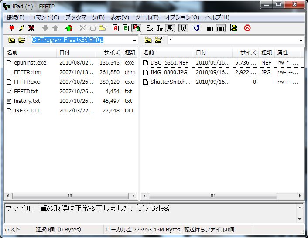
Task: Open the ブックマーク(B) menu
Action: pos(85,17)
